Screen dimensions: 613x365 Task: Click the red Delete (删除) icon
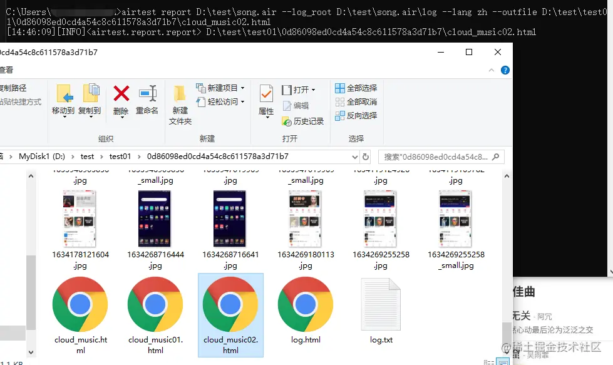pyautogui.click(x=121, y=94)
